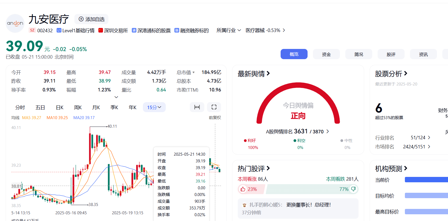Screen dimensions: 448x221
Task: Click the thumbs-down bearish icon
Action: (353, 189)
